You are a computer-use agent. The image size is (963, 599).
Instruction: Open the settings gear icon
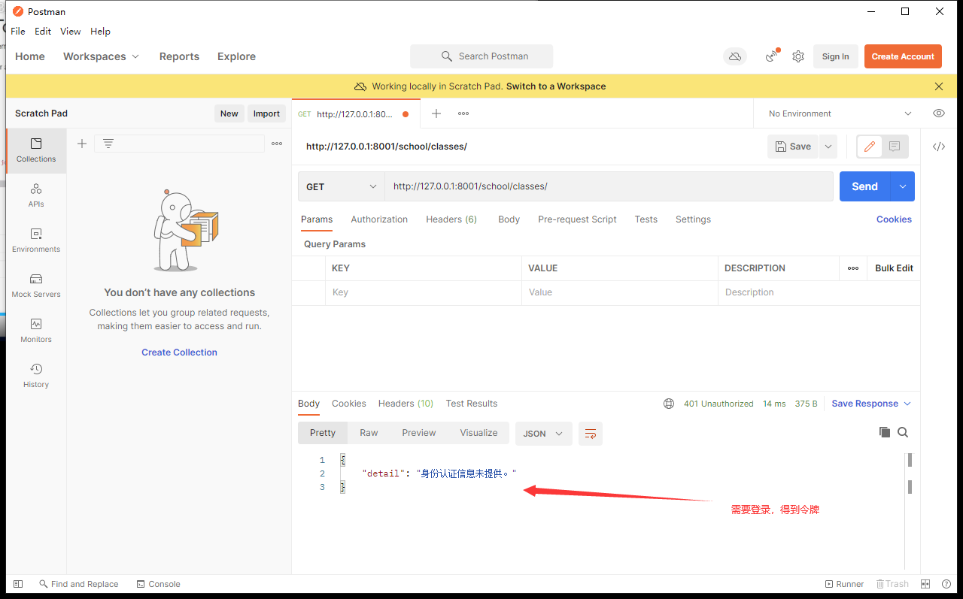click(x=798, y=56)
